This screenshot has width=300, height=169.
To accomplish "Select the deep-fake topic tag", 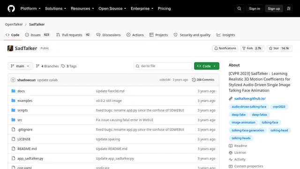I will tap(239, 115).
